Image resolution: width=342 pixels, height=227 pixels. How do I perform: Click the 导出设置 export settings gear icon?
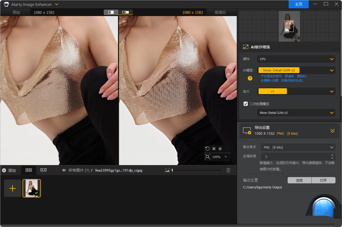pyautogui.click(x=247, y=131)
